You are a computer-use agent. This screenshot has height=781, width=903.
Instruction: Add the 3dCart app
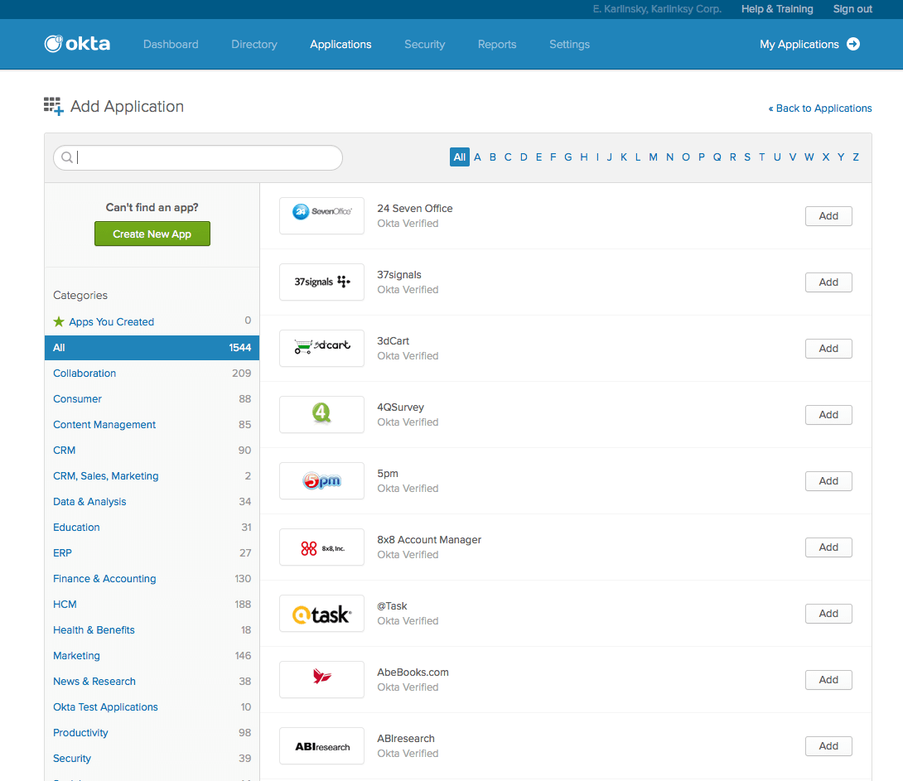(828, 348)
